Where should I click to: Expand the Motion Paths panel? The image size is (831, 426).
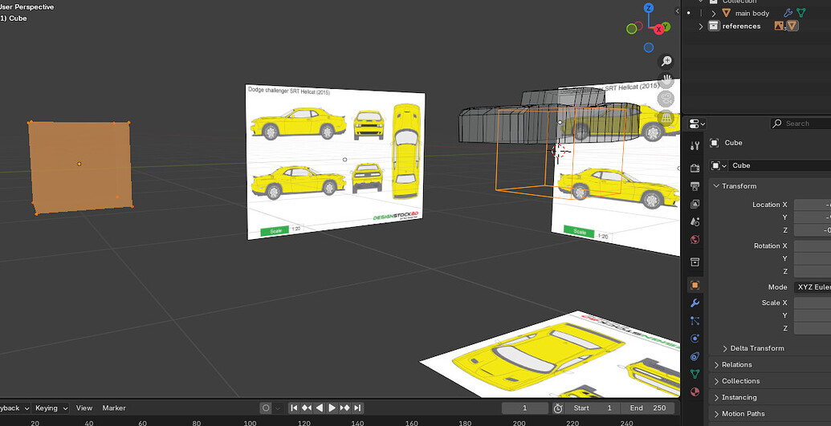(x=716, y=414)
